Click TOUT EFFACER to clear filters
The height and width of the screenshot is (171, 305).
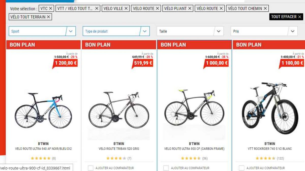click(x=286, y=17)
